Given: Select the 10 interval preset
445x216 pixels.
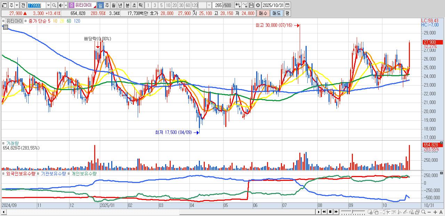Looking at the screenshot, I should pos(168,5).
